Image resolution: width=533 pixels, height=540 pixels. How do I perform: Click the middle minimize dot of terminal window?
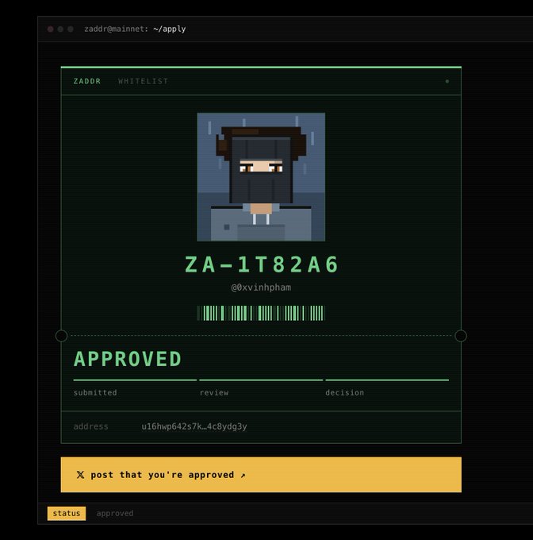tap(60, 29)
